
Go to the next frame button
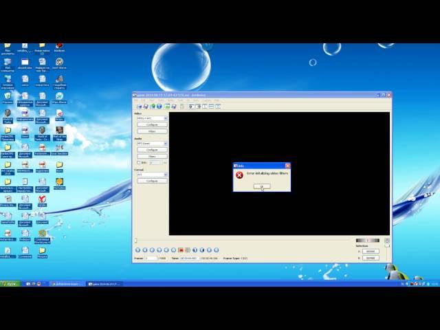[159, 250]
